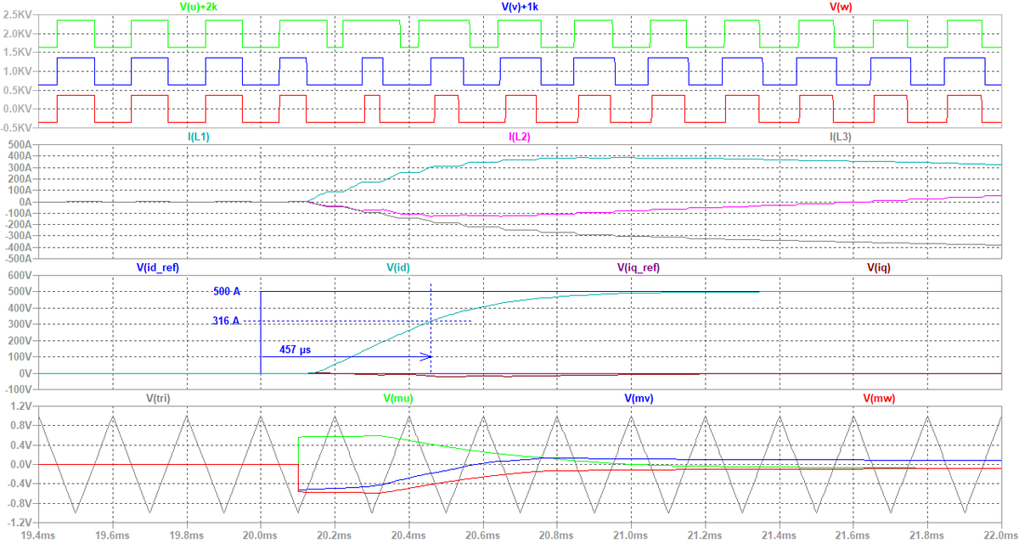Click the 20.4ms time axis label
The width and height of the screenshot is (1019, 543).
408,535
